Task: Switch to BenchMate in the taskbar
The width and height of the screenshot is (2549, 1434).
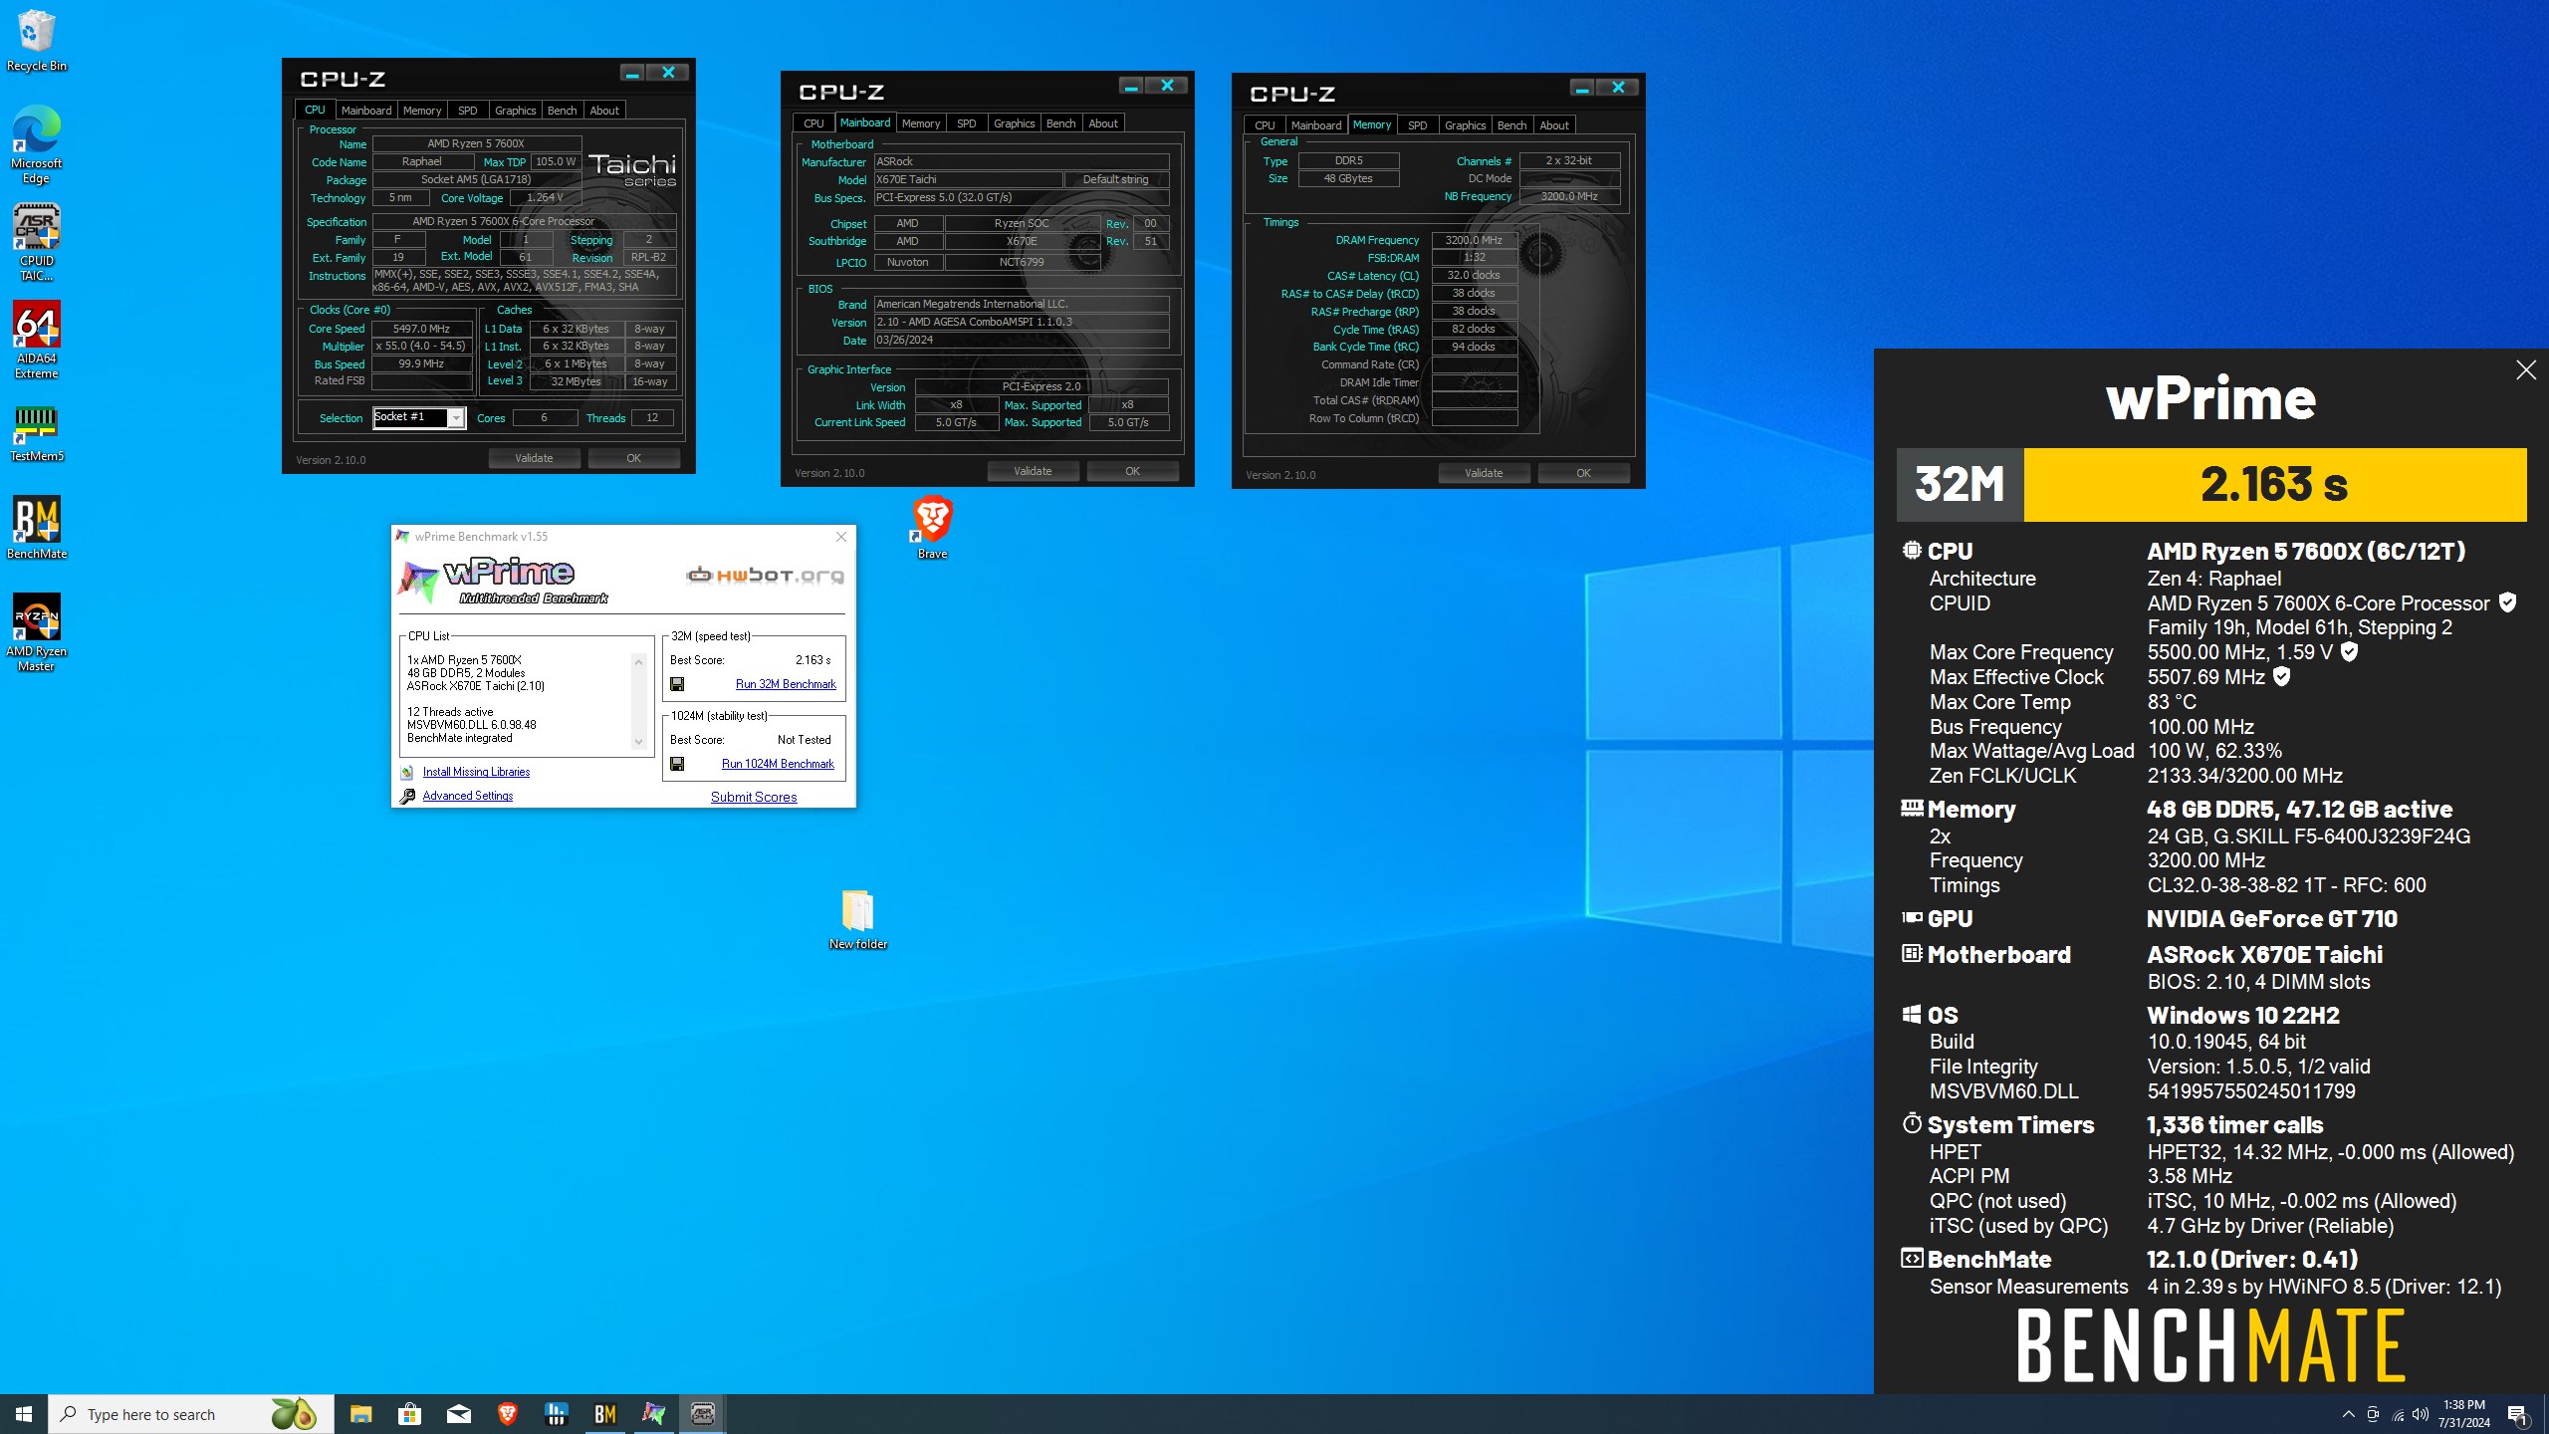Action: (x=604, y=1414)
